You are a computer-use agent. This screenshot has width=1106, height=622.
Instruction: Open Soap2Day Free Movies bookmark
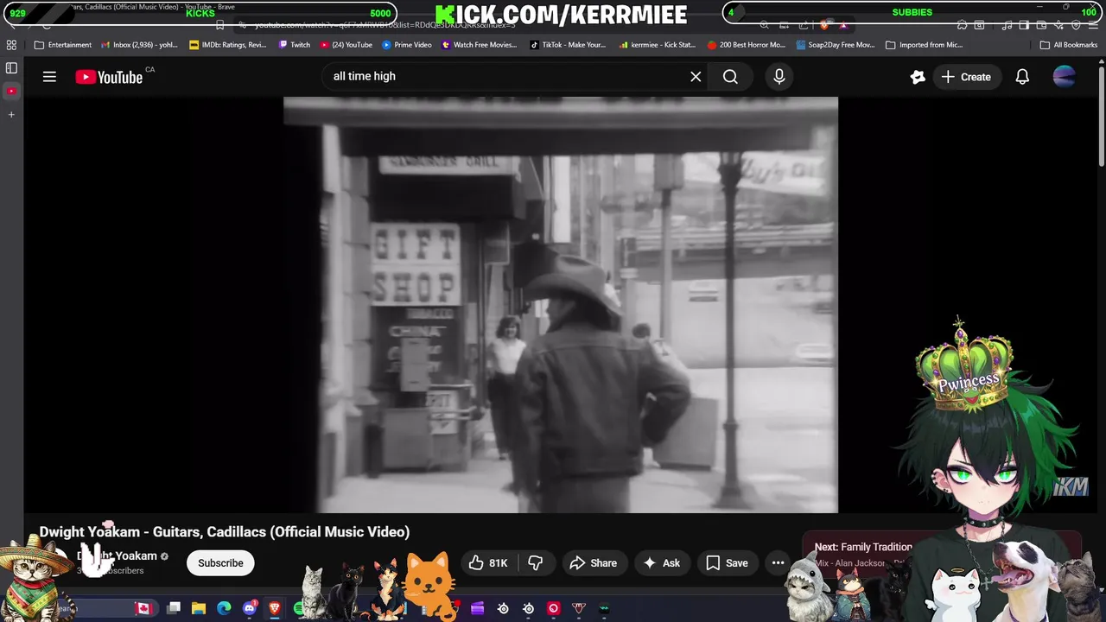click(836, 45)
